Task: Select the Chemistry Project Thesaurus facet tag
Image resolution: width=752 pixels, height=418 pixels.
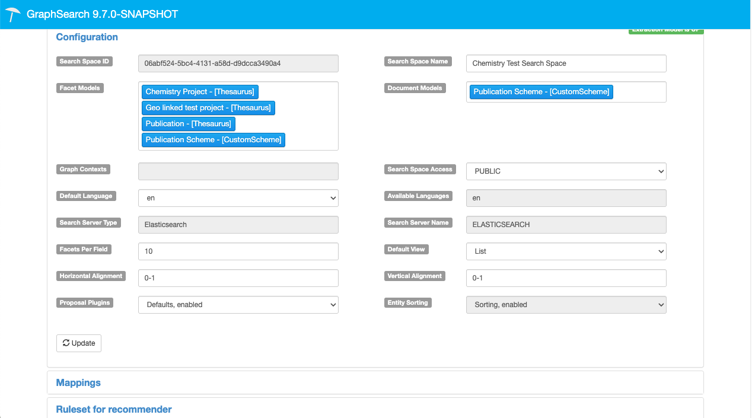Action: click(200, 92)
